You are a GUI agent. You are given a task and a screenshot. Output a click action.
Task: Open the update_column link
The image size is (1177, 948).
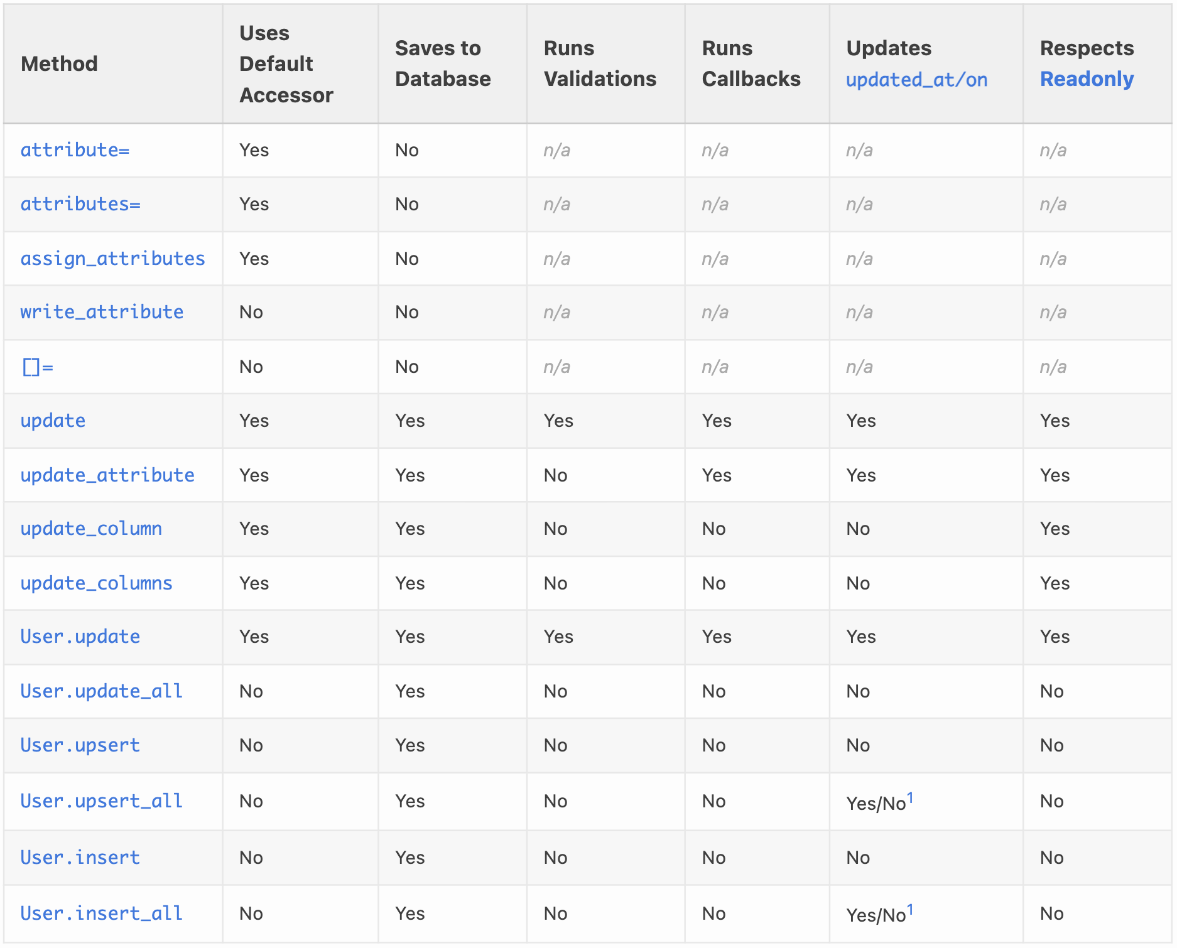point(91,529)
